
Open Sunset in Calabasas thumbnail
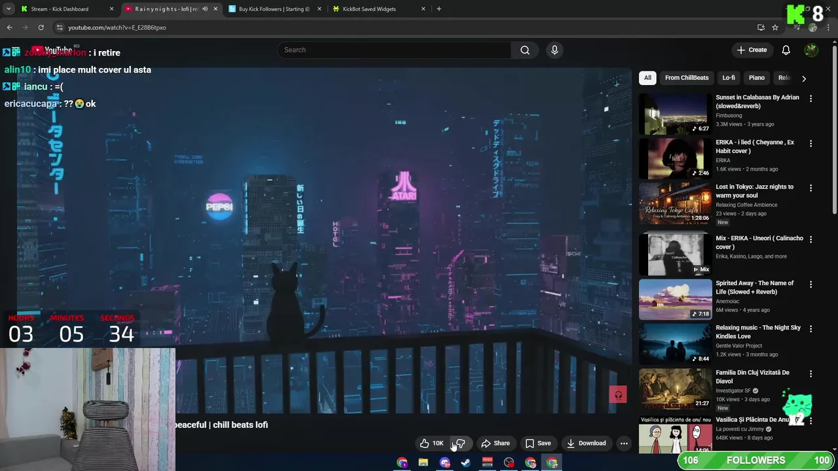[675, 114]
